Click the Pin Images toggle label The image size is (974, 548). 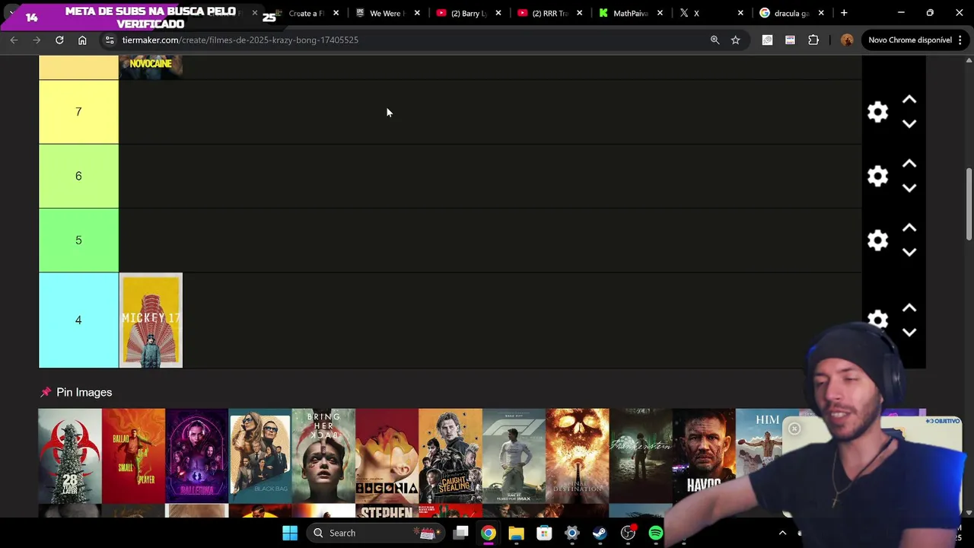(x=76, y=392)
